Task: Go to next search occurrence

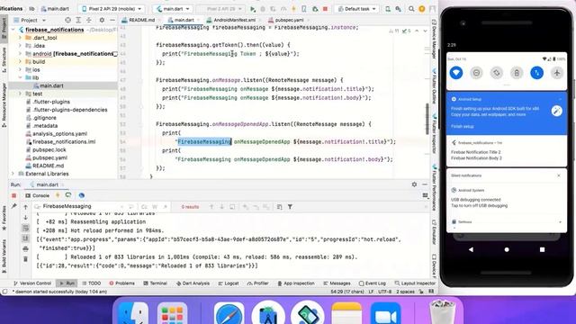Action: pos(222,207)
